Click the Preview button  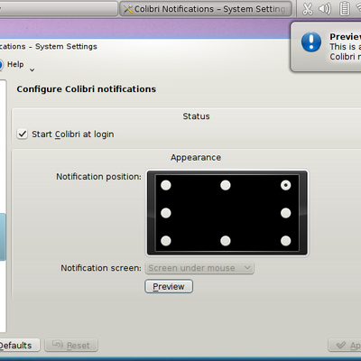[x=169, y=286]
